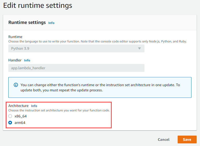Viewport: 200px width, 146px height.
Task: Open Info link beside Handler
Action: (x=27, y=60)
